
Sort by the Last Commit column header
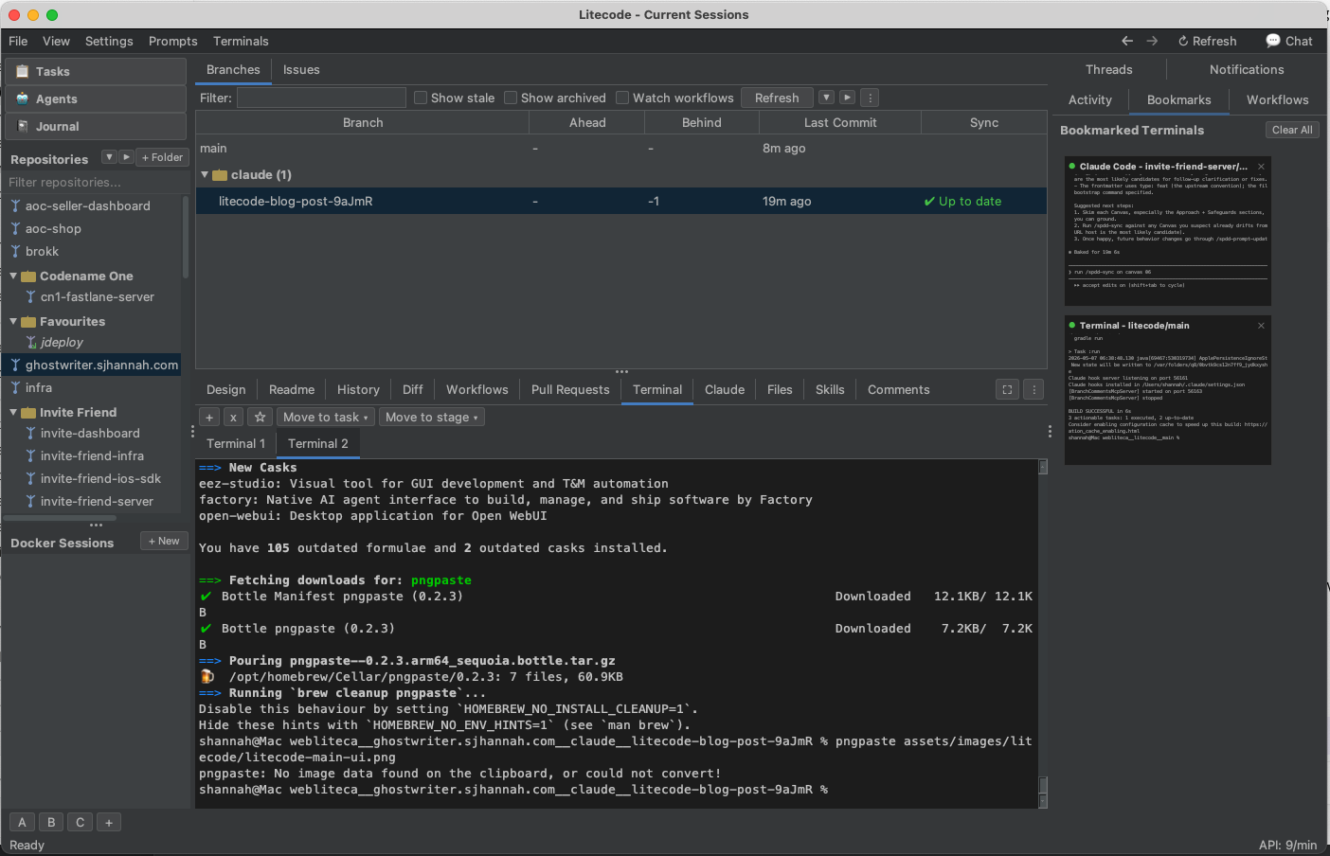click(839, 122)
